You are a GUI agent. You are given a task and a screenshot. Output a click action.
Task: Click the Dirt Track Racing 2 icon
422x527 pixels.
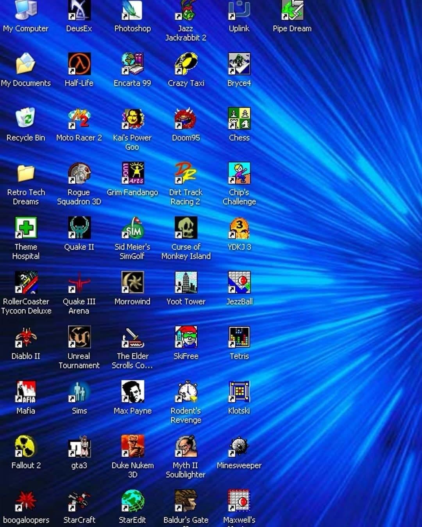pyautogui.click(x=186, y=173)
